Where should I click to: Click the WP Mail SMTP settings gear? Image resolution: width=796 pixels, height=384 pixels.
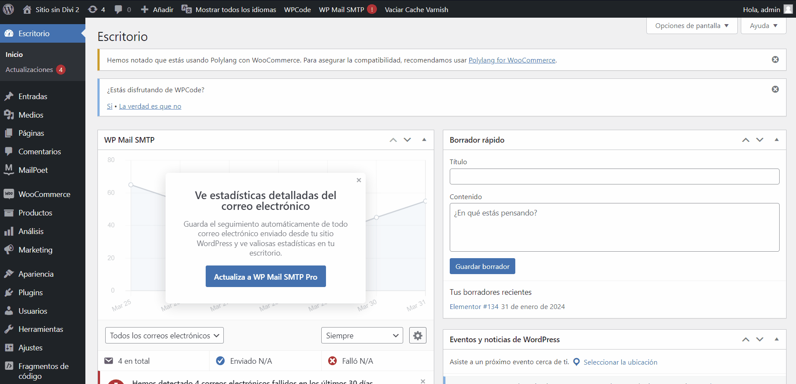coord(417,335)
